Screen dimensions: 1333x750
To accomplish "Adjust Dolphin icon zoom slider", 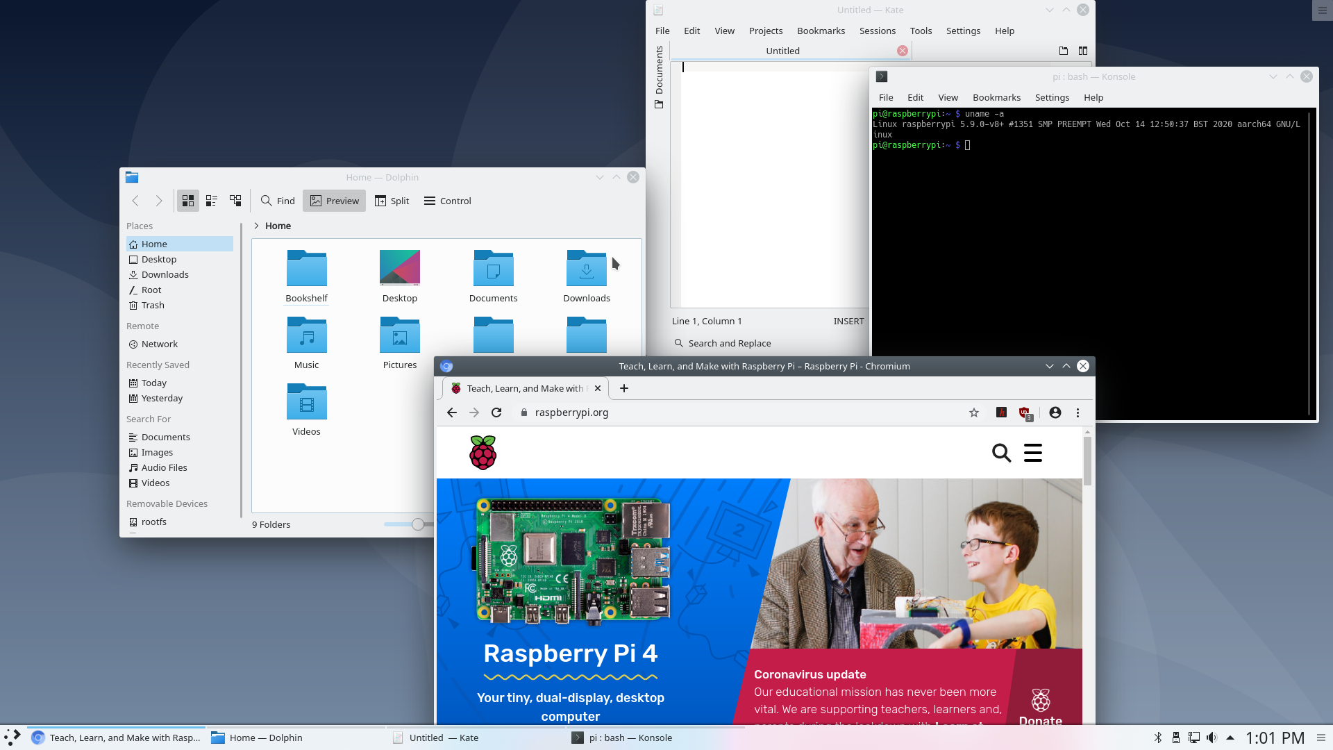I will coord(417,524).
